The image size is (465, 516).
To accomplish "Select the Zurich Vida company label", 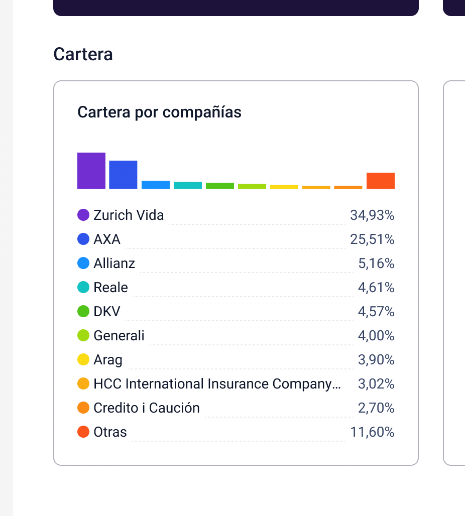I will (129, 215).
